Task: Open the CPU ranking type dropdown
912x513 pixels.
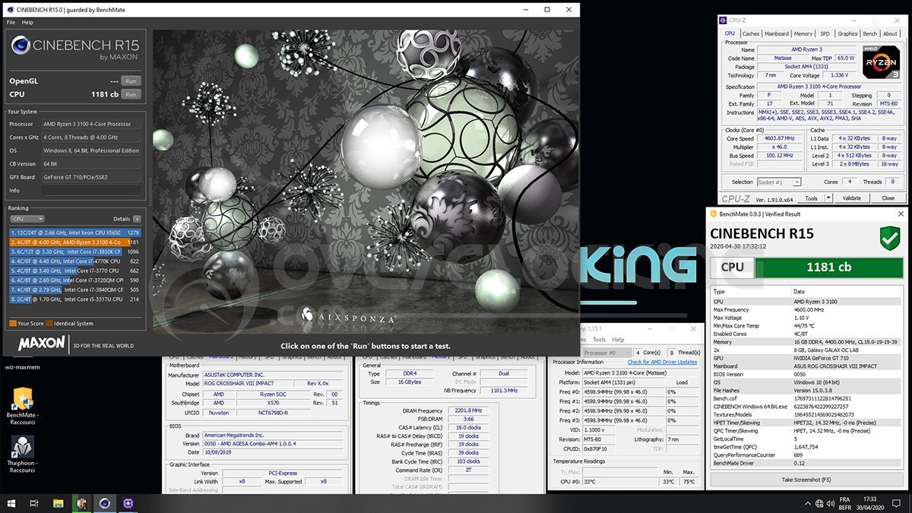Action: pyautogui.click(x=29, y=219)
